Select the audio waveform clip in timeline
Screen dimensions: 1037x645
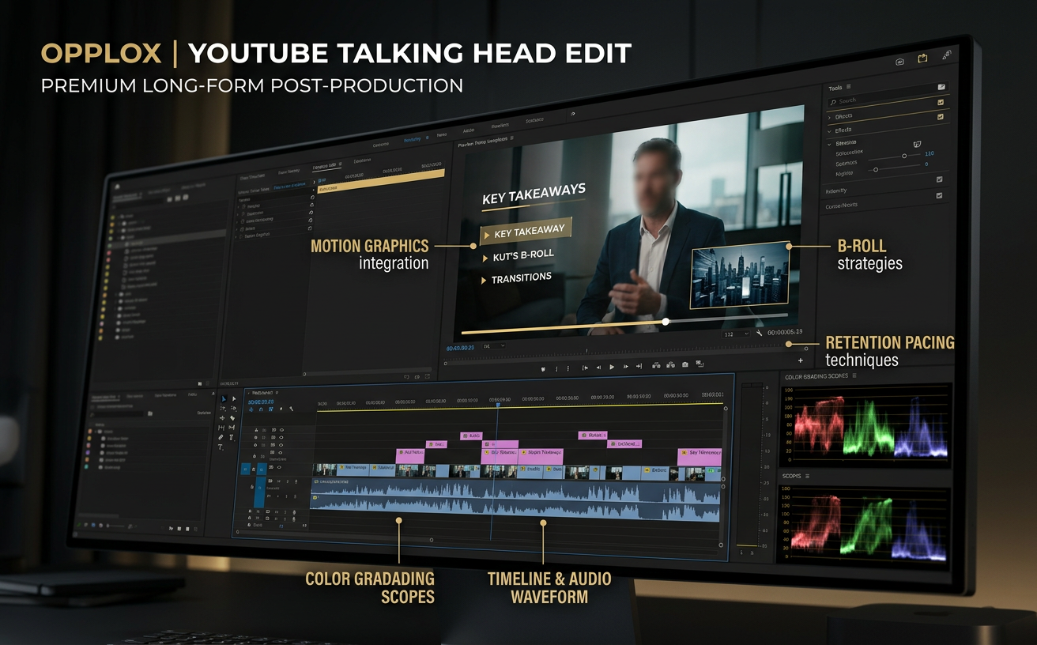click(515, 500)
